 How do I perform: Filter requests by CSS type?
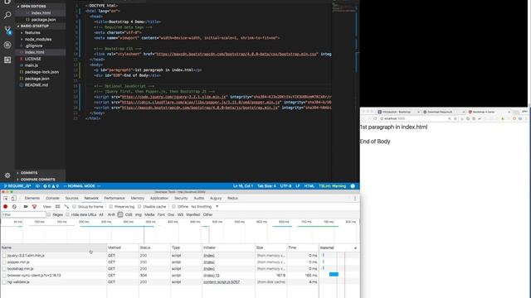(129, 214)
